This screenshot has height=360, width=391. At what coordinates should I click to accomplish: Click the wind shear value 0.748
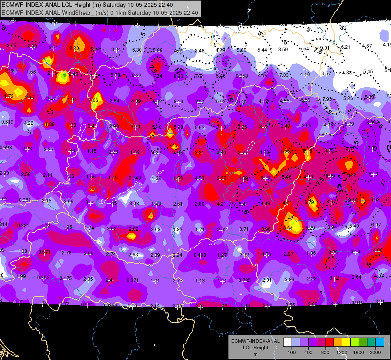135,178
